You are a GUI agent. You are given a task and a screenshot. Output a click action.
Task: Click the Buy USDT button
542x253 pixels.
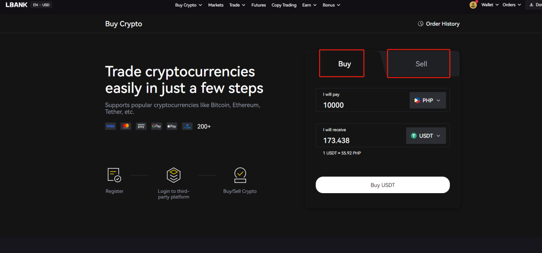pyautogui.click(x=383, y=185)
